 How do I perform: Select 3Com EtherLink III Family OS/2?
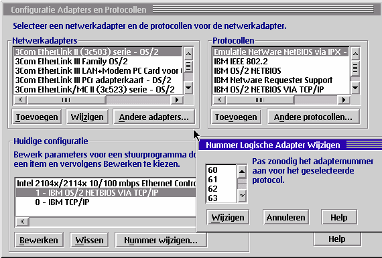[x=98, y=61]
